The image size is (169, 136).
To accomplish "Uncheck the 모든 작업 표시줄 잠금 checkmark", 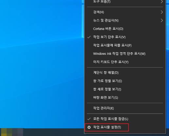I will click(x=89, y=119).
